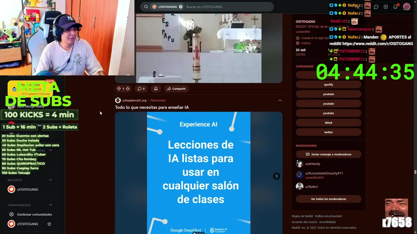The image size is (417, 234).
Task: Click the search magnifier icon
Action: point(146,6)
